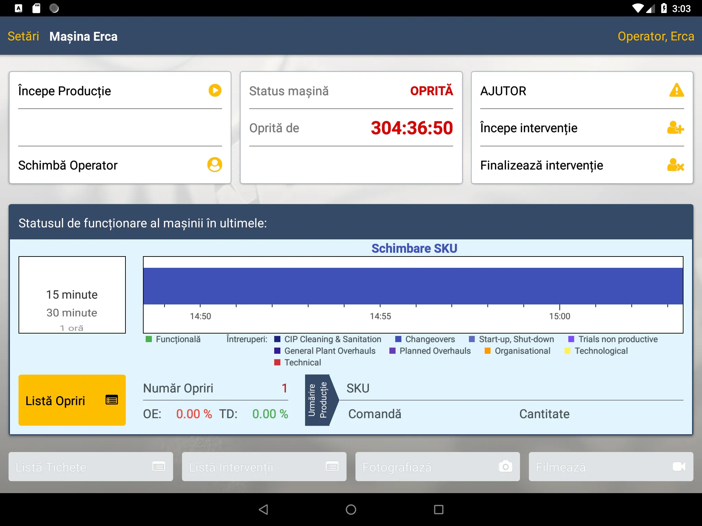The height and width of the screenshot is (526, 702).
Task: Tap the list icon on Listă Intervenții
Action: coord(332,466)
